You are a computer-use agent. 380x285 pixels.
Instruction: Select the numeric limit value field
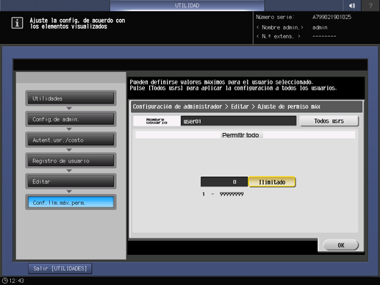(224, 182)
